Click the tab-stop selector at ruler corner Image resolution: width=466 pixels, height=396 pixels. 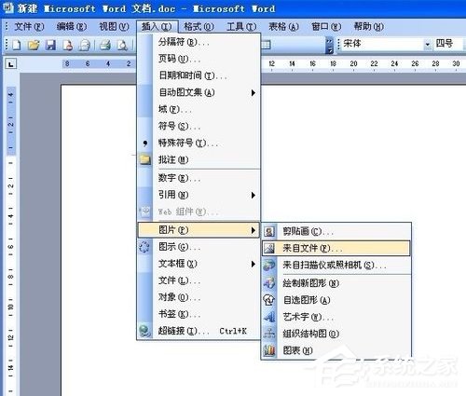point(11,64)
